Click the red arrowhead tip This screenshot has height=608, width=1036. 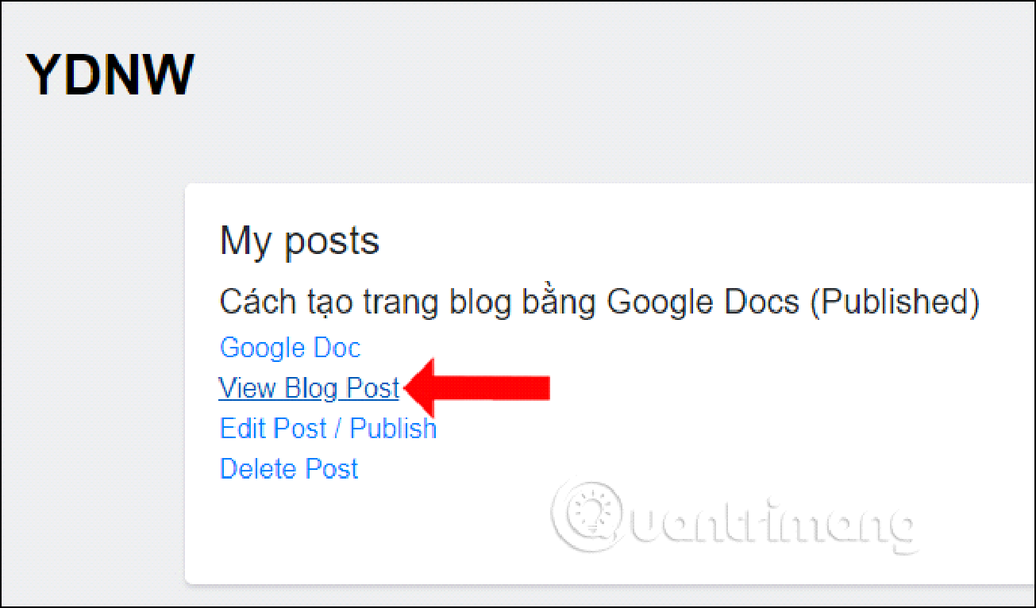coord(406,388)
